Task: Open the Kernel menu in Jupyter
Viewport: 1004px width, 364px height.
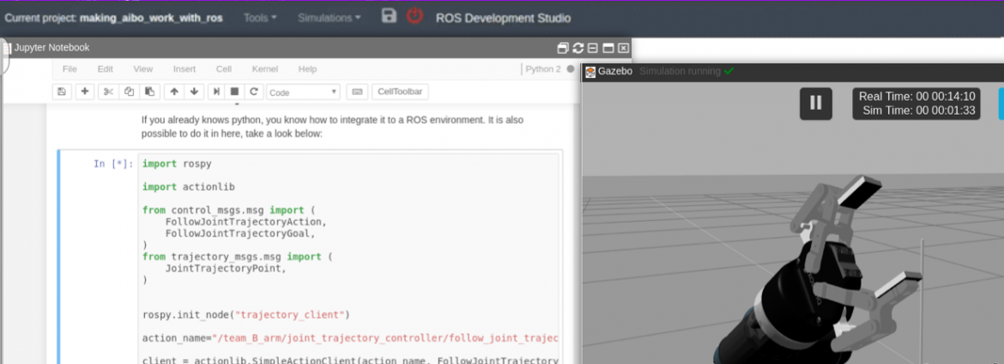Action: (x=265, y=69)
